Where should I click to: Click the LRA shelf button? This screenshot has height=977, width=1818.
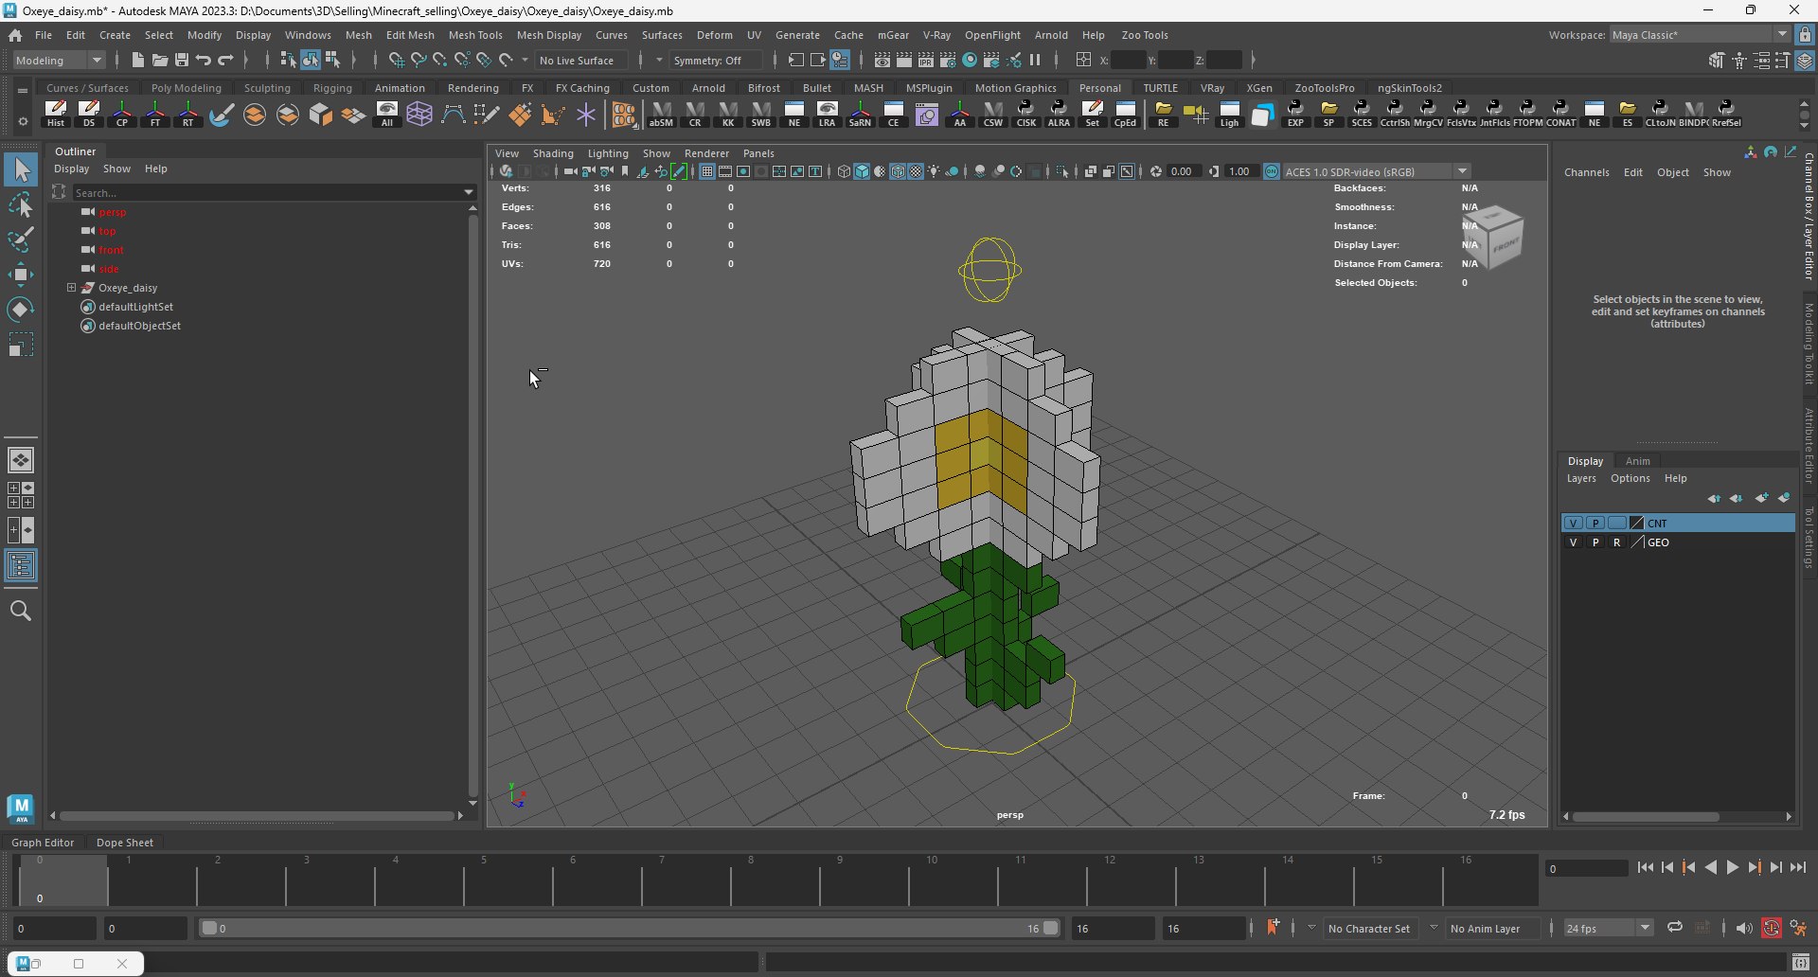(x=828, y=114)
